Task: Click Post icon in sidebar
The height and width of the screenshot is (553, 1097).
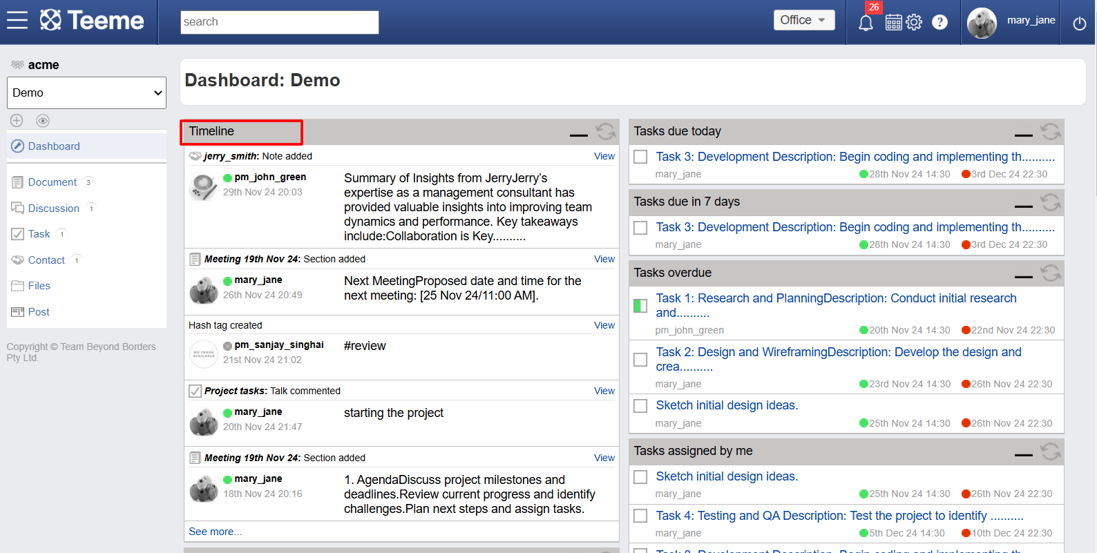Action: pyautogui.click(x=18, y=312)
